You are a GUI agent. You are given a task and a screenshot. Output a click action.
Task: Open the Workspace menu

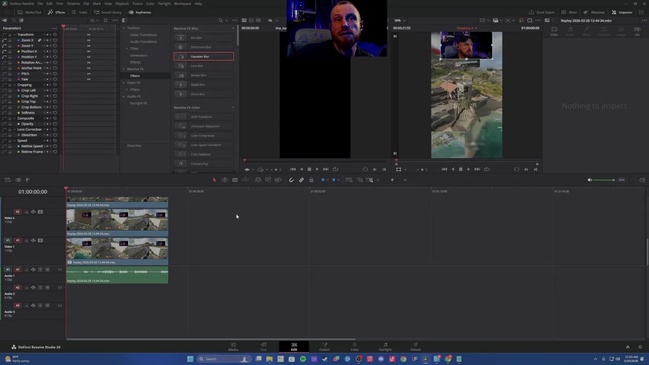(183, 4)
